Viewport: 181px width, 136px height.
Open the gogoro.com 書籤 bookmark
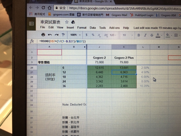(61, 14)
